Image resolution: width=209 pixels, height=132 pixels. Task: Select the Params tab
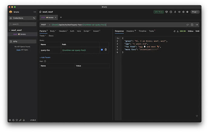[43, 31]
